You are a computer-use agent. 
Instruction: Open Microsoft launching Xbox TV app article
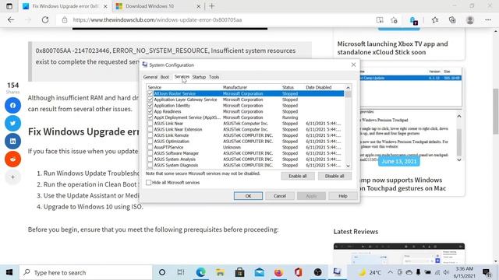[x=392, y=48]
